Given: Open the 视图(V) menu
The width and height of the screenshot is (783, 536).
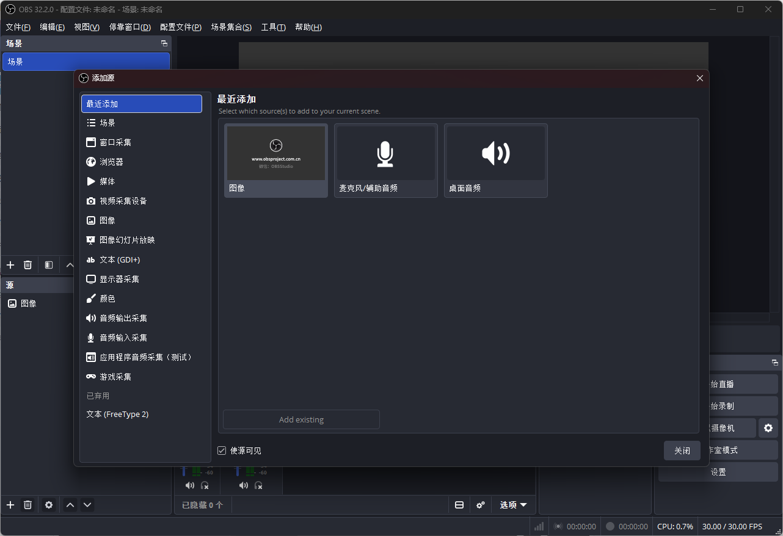Looking at the screenshot, I should (x=87, y=27).
